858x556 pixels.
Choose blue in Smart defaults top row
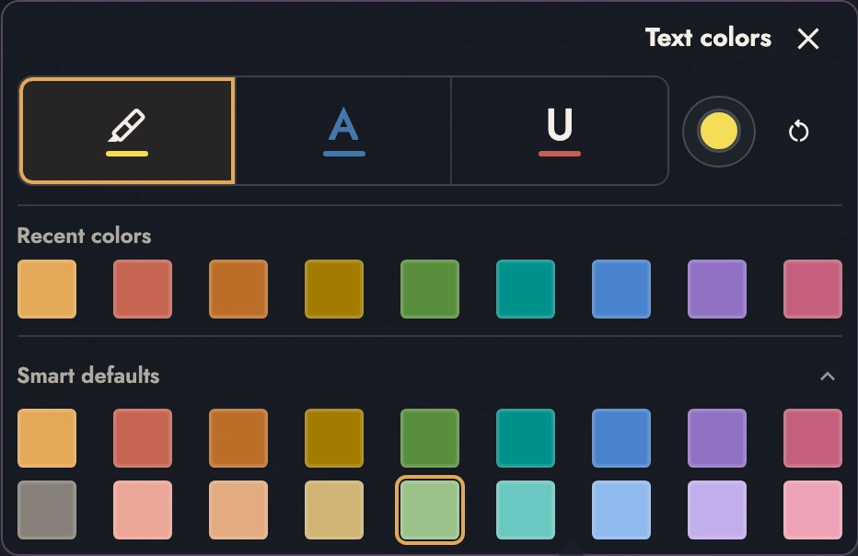point(621,438)
